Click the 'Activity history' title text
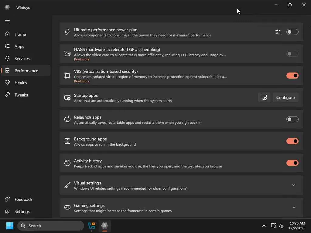The height and width of the screenshot is (233, 311). pyautogui.click(x=88, y=161)
